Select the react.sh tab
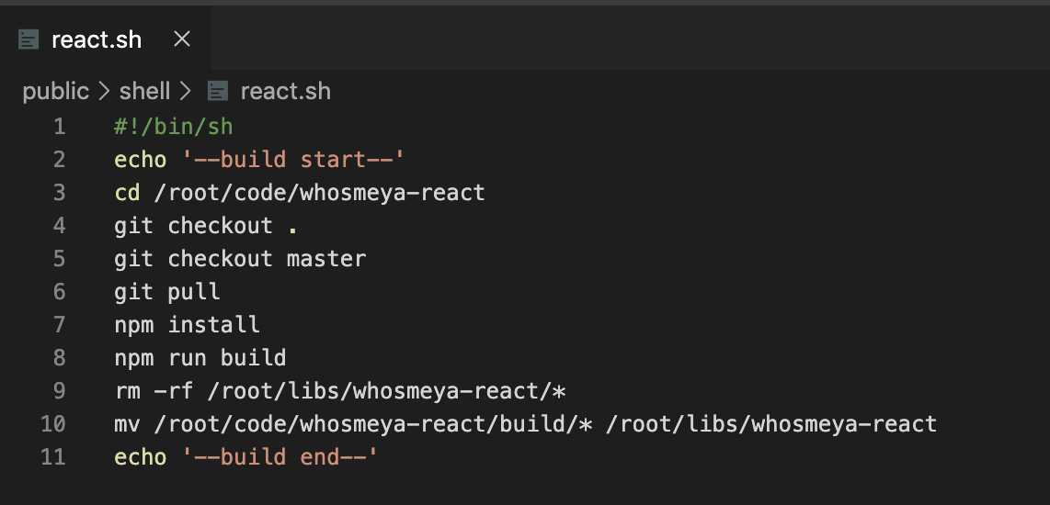1050x505 pixels. click(x=105, y=39)
